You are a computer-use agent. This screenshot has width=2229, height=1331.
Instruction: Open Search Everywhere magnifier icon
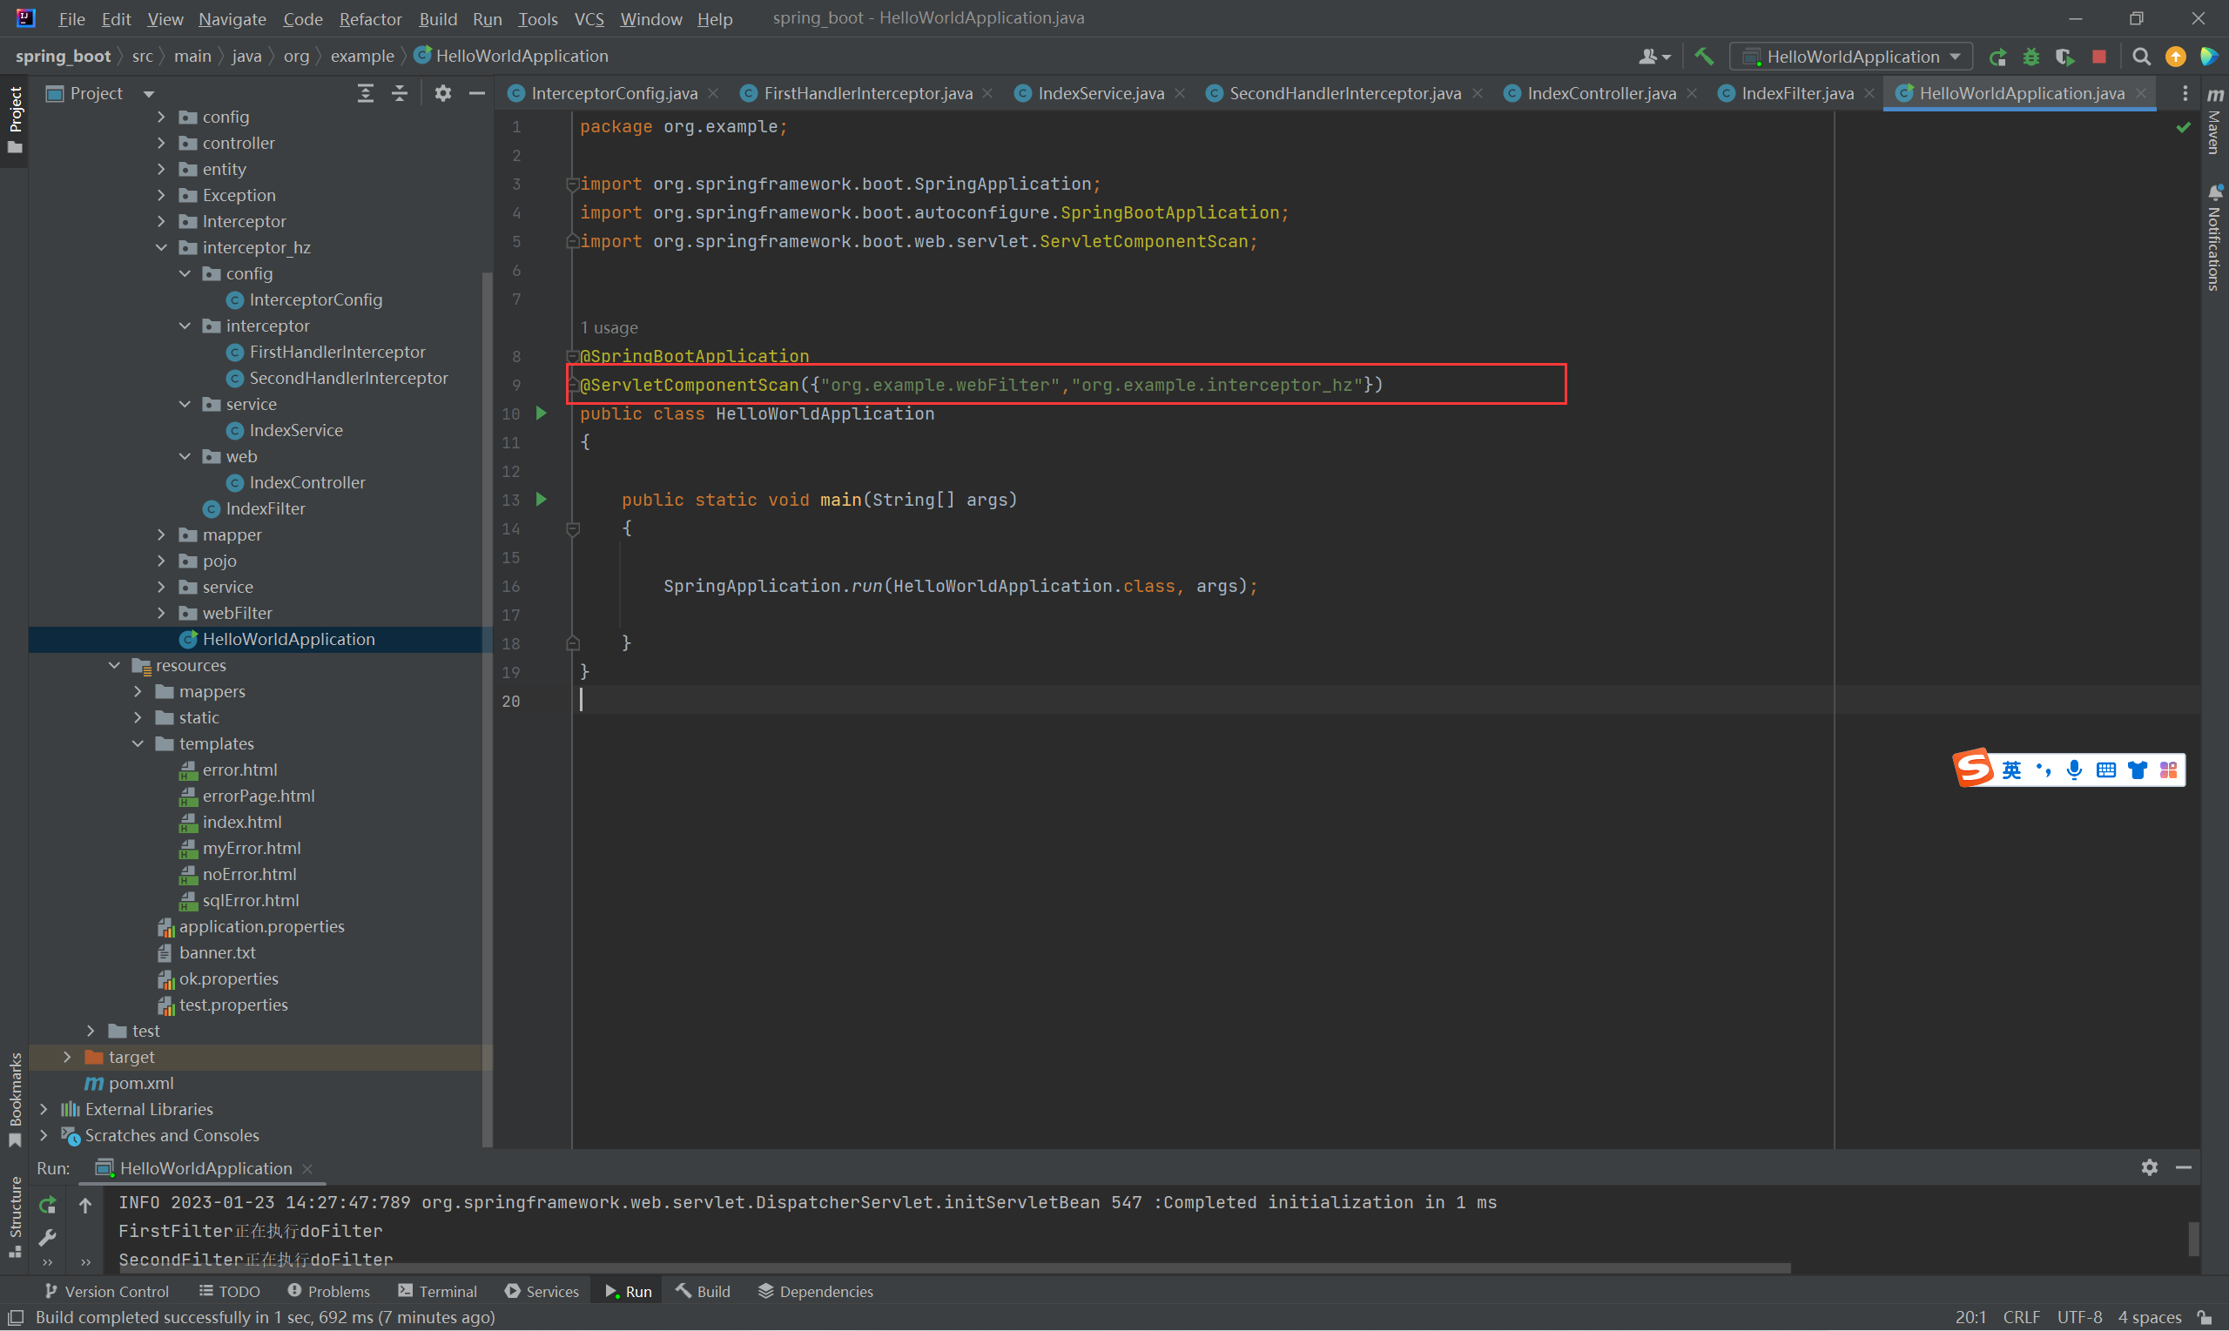click(2141, 57)
